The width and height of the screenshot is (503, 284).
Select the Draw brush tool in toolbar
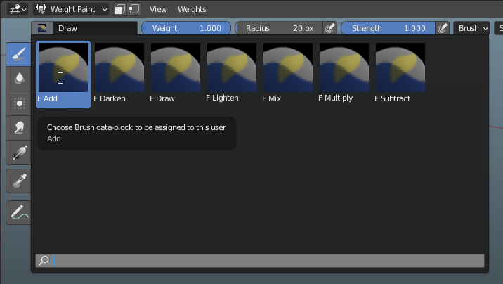pos(18,54)
